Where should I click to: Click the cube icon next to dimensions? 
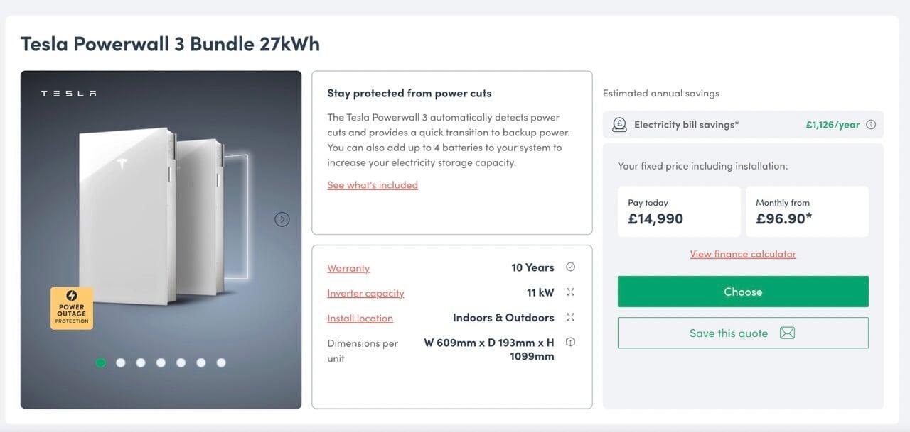(x=570, y=342)
